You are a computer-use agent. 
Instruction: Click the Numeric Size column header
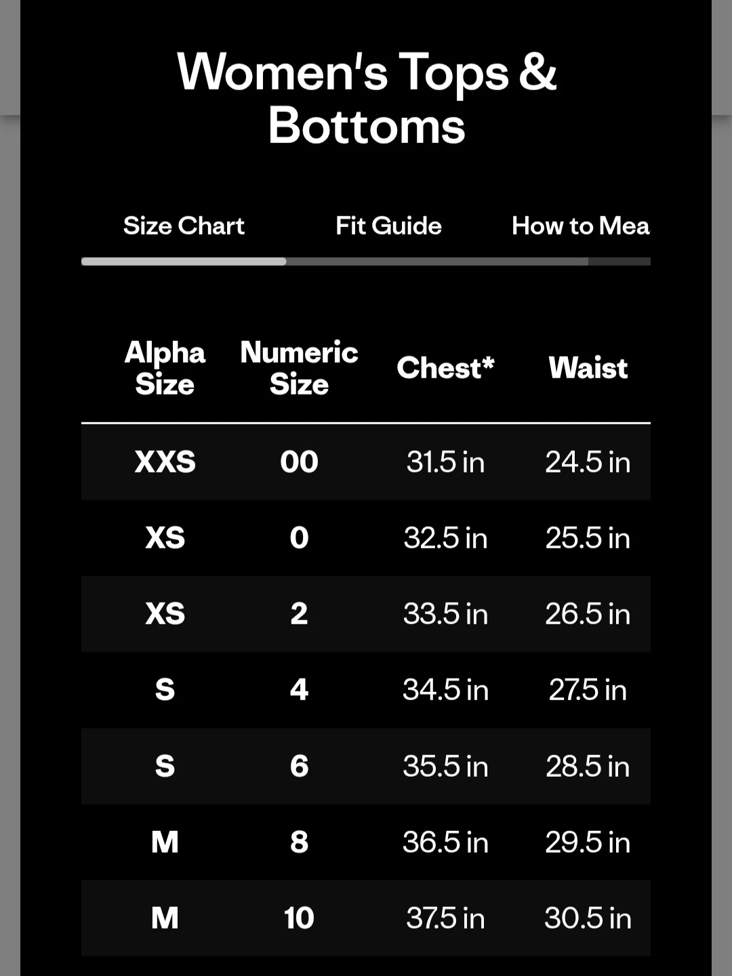299,368
